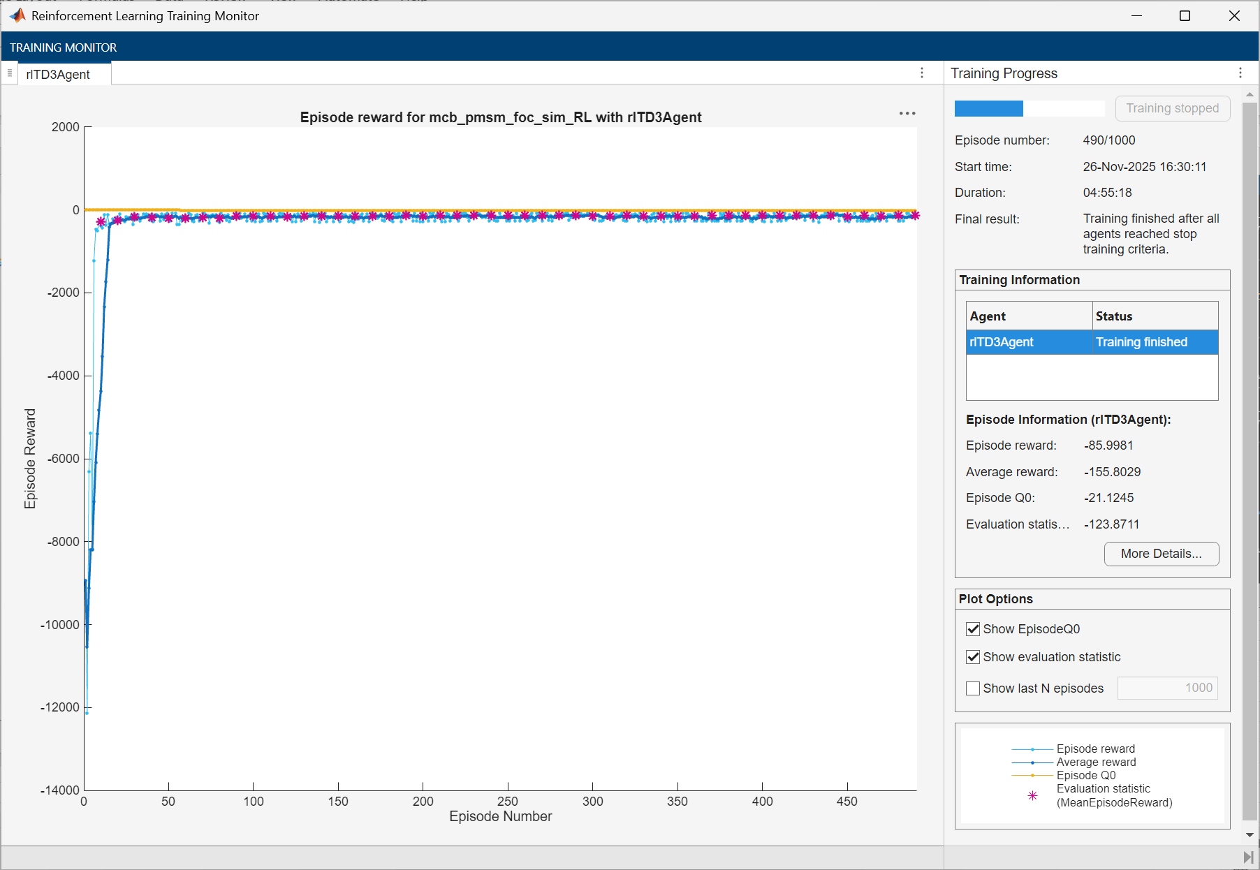Image resolution: width=1260 pixels, height=870 pixels.
Task: Toggle the Show EpisodeQ0 checkbox
Action: (973, 629)
